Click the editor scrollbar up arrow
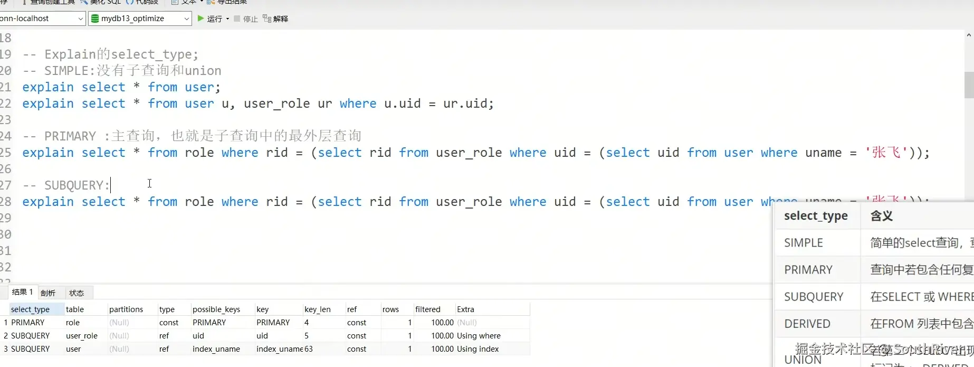This screenshot has height=367, width=974. point(969,35)
